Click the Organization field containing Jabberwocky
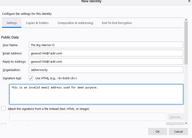The height and width of the screenshot is (138, 192). pos(106,70)
